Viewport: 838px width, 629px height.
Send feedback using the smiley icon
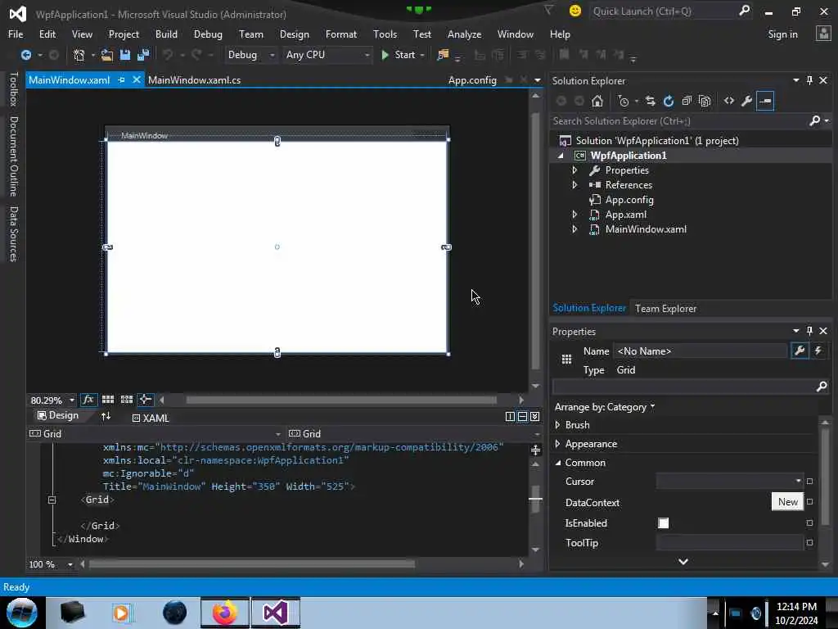tap(575, 11)
